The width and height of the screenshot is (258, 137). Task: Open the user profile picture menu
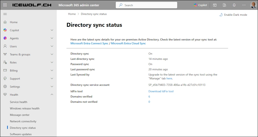pyautogui.click(x=253, y=5)
